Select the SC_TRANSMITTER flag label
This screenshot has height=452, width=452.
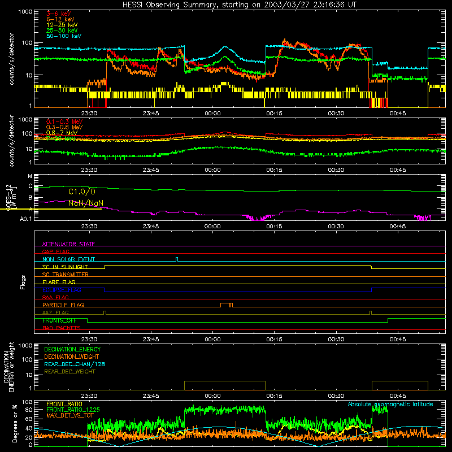coord(66,274)
